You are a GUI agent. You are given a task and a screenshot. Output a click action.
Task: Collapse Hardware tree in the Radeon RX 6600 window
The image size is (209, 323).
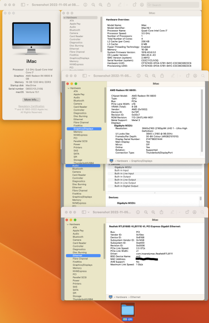68,88
